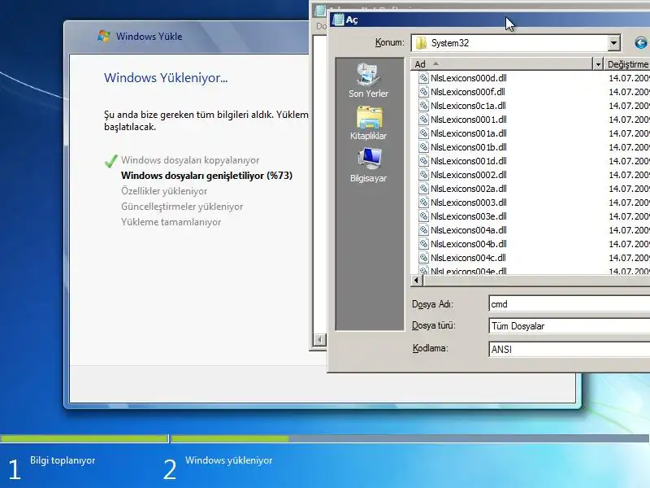Click the date of NlsLexicons0002.dll

point(629,175)
